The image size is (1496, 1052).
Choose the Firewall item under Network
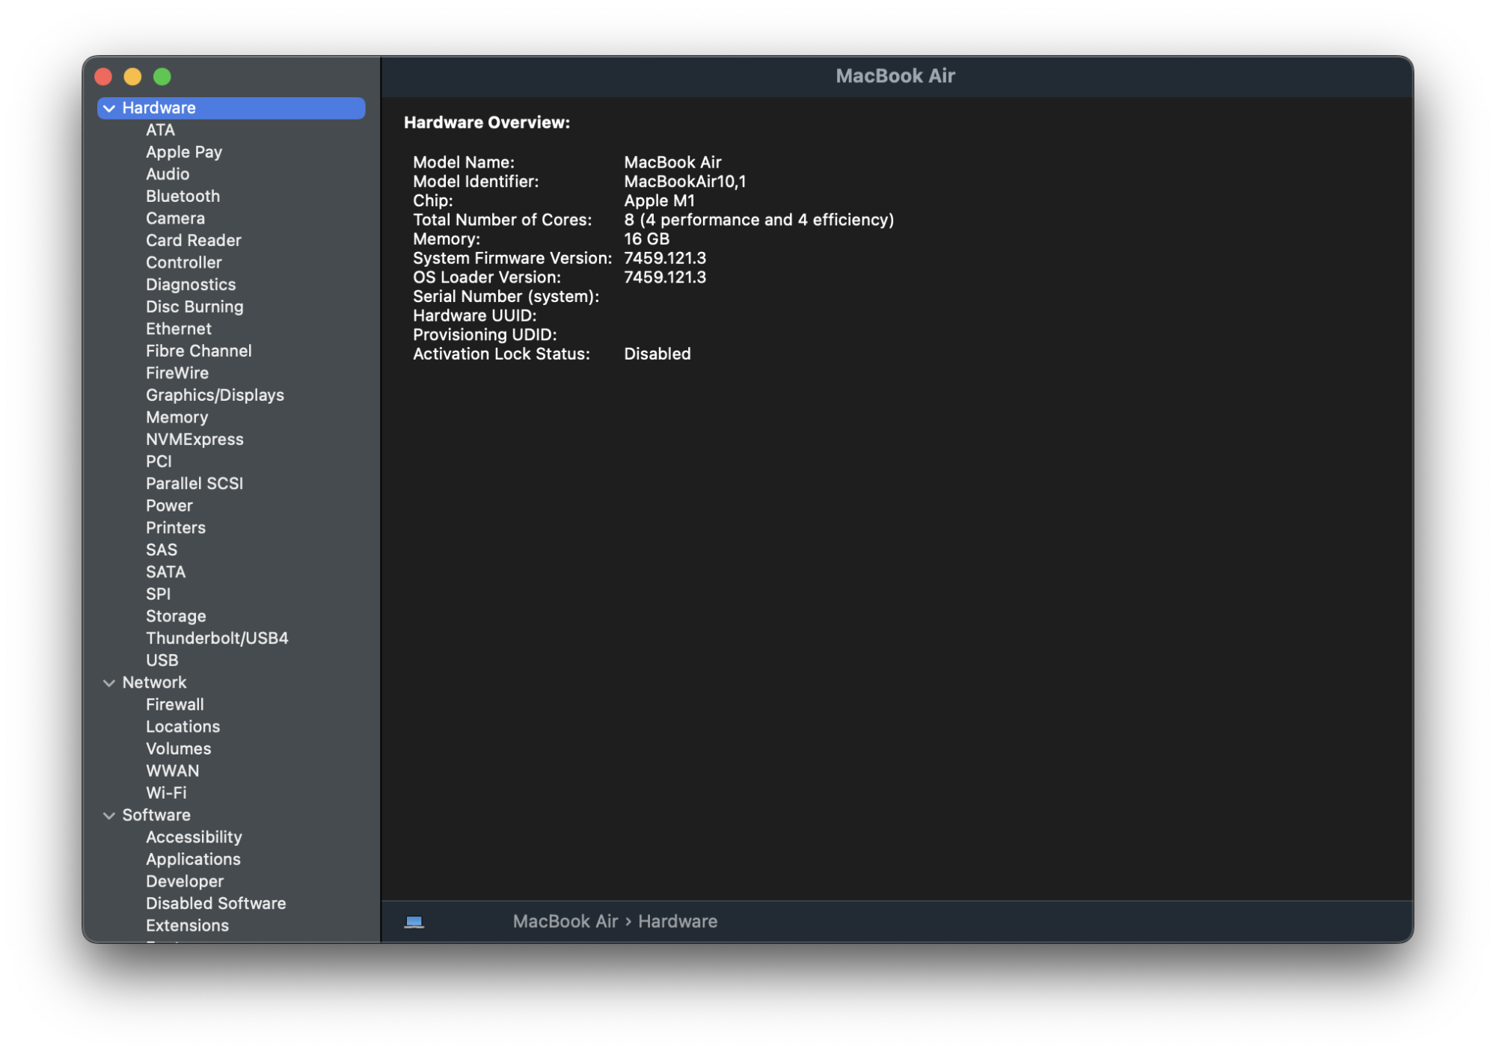click(174, 704)
